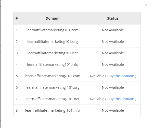Select learn-affiliate-marketing-101.com domain text

[x=53, y=76]
